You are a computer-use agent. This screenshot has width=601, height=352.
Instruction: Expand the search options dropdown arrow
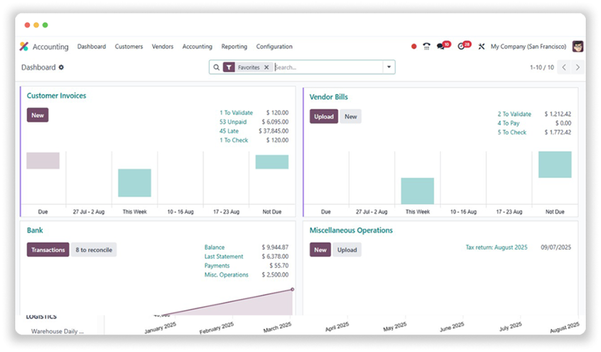(389, 67)
